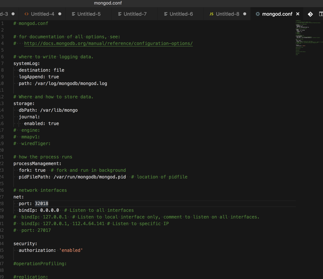Open the MongoDB configuration-options documentation link

108,43
